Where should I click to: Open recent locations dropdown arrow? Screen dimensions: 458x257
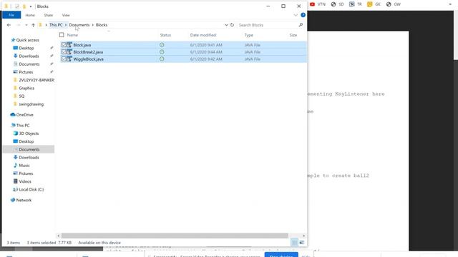tap(26, 25)
